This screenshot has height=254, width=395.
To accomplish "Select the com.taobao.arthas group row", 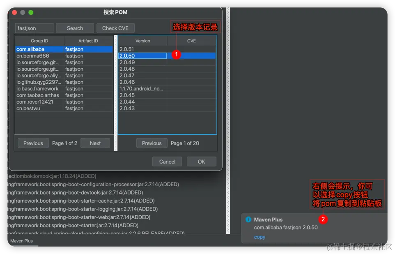I will tap(64, 95).
